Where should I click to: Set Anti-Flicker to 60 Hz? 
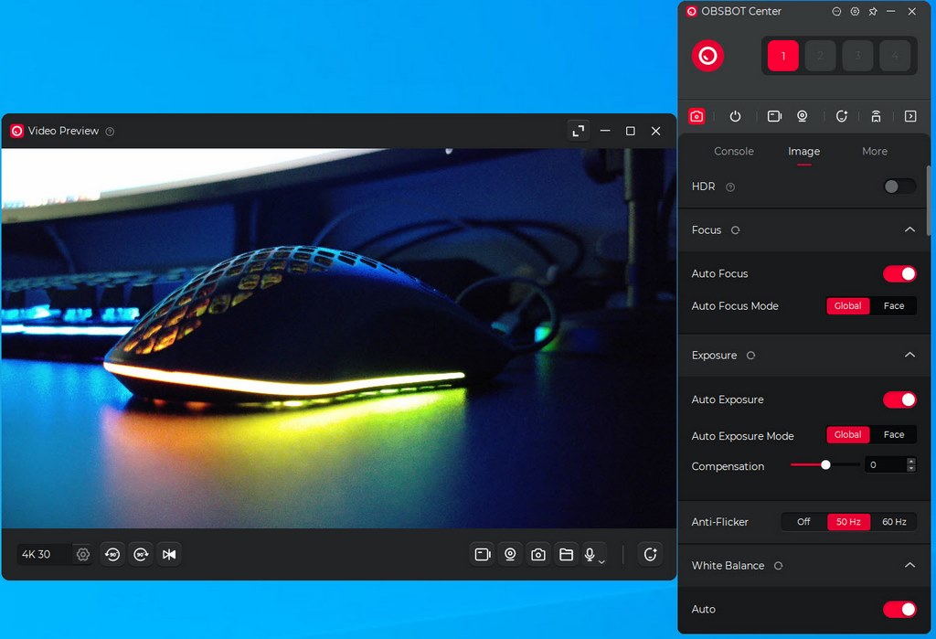[894, 522]
